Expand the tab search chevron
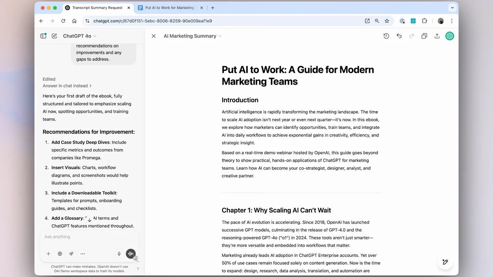This screenshot has height=277, width=493. tap(452, 8)
